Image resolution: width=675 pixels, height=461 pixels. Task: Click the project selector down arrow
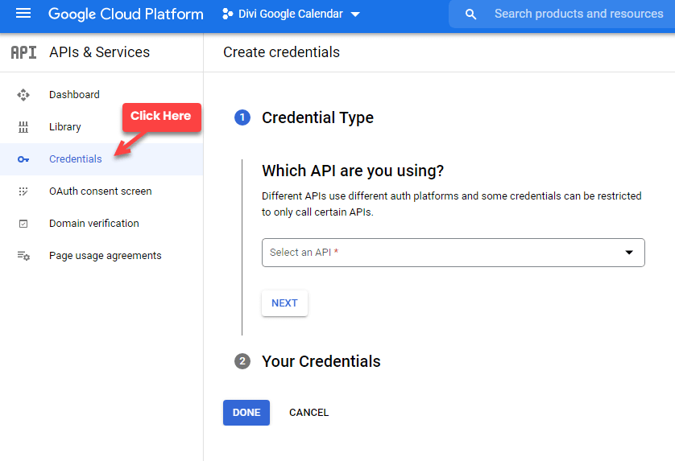tap(355, 14)
